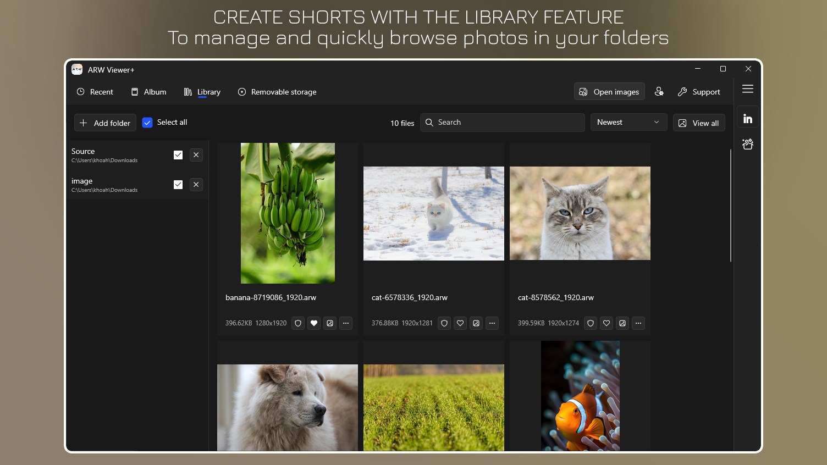This screenshot has width=827, height=465.
Task: Click the image view icon under banana-8719086_1920.arw
Action: pyautogui.click(x=330, y=323)
